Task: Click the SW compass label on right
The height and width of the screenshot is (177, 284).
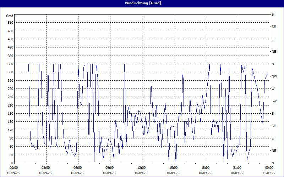Action: click(x=274, y=101)
